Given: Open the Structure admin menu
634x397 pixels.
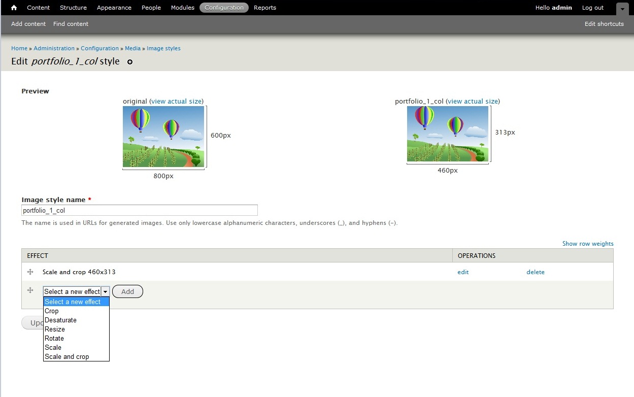Looking at the screenshot, I should (73, 8).
